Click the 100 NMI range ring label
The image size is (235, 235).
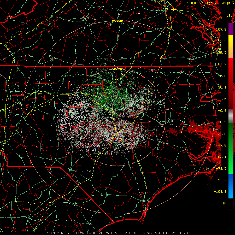click(x=117, y=21)
